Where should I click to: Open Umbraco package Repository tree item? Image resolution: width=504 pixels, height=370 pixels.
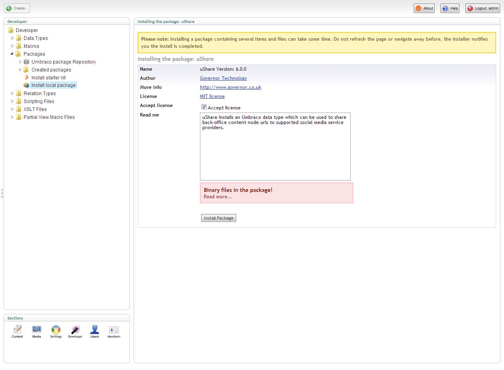(x=63, y=62)
